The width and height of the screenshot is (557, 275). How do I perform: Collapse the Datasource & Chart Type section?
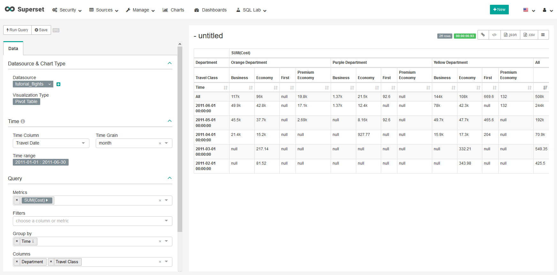point(169,63)
